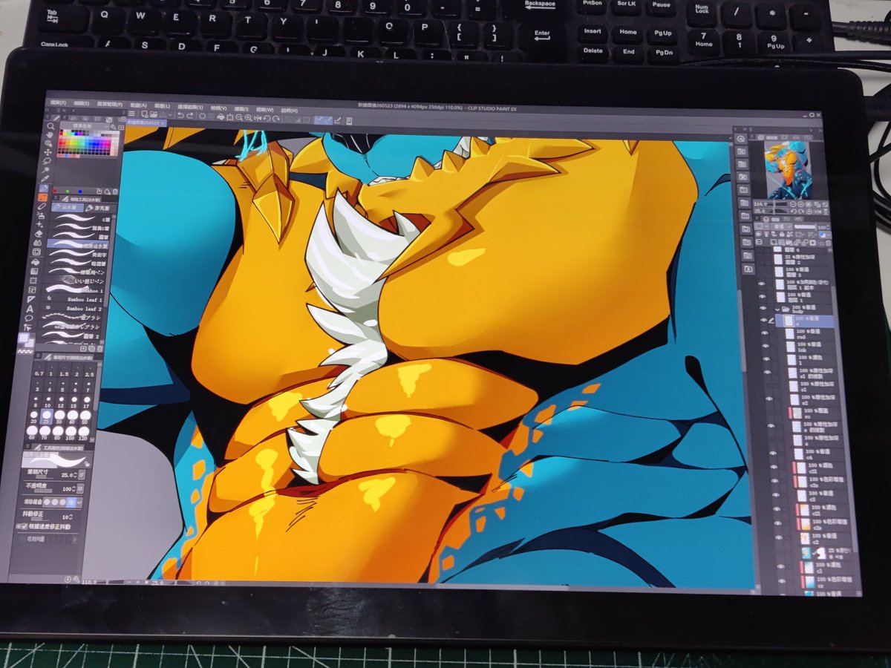The width and height of the screenshot is (891, 668).
Task: Click the 不透明度 100 value stepper
Action: [74, 488]
